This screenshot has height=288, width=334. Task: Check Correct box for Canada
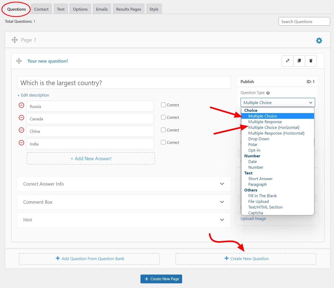(163, 117)
